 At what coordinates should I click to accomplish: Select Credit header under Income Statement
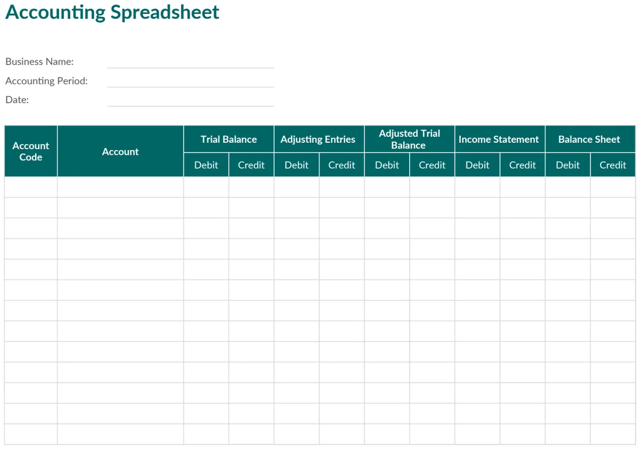click(523, 165)
